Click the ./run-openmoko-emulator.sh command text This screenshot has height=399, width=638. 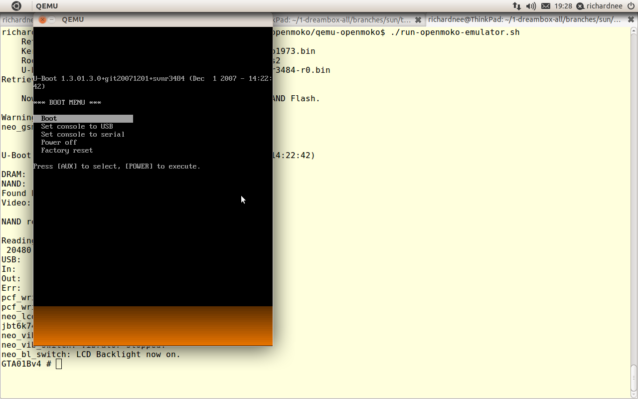(x=455, y=32)
